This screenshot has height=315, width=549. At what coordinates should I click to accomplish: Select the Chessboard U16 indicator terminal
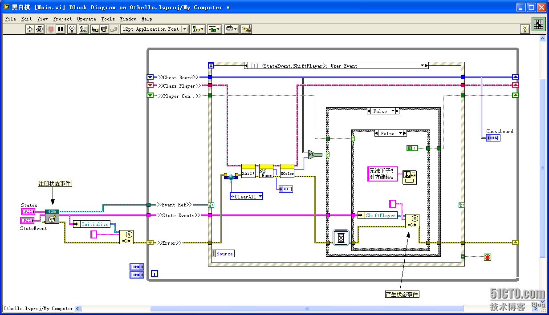493,138
